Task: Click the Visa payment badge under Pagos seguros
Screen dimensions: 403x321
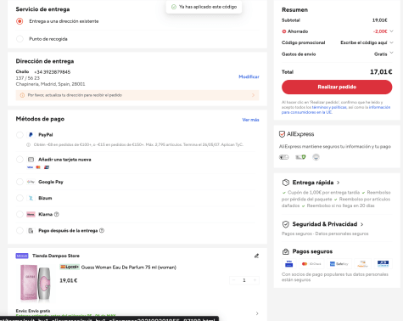Action: [288, 263]
